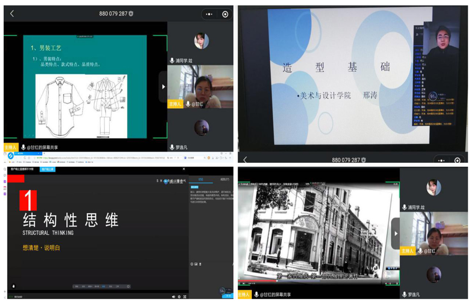472x304 pixels.
Task: Collapse participant sidebar in bottom-right meeting
Action: pos(396,233)
